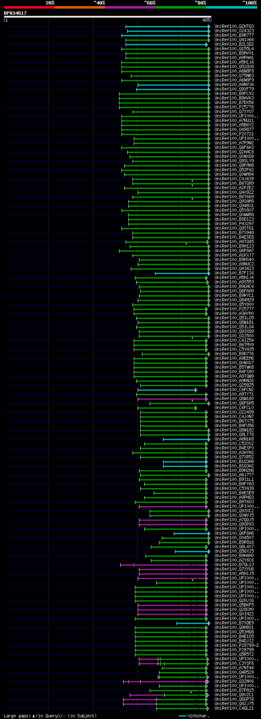The height and width of the screenshot is (719, 261).
Task: Select the UniRef100_P25776 label
Action: [234, 107]
